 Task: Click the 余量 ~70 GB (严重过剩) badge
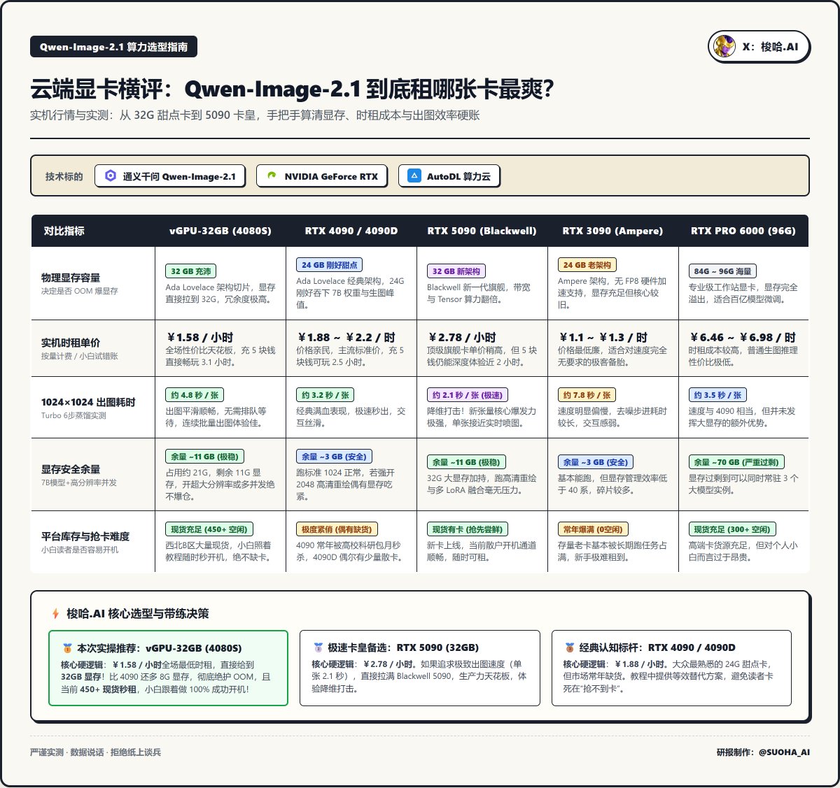tap(736, 462)
